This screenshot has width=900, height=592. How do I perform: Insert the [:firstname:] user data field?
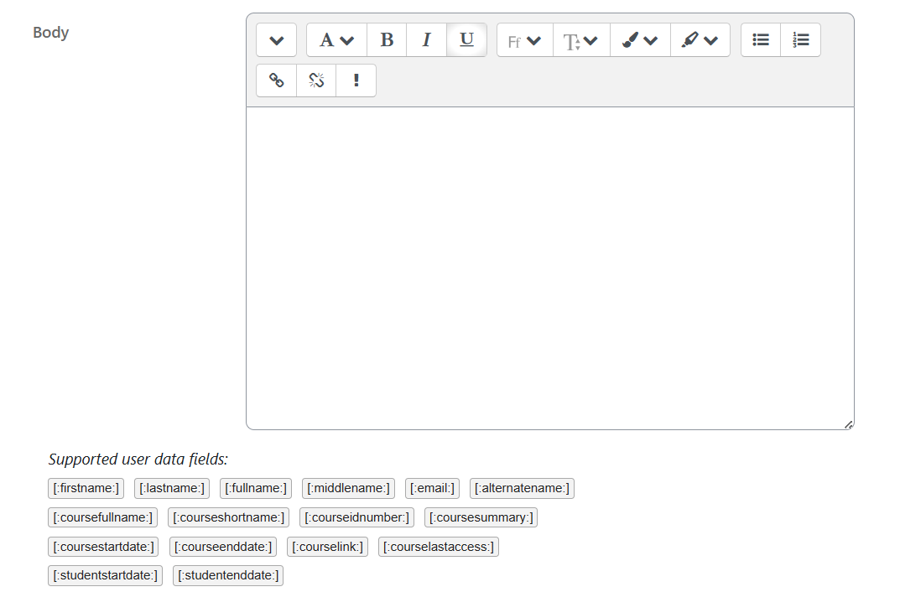[x=86, y=488]
